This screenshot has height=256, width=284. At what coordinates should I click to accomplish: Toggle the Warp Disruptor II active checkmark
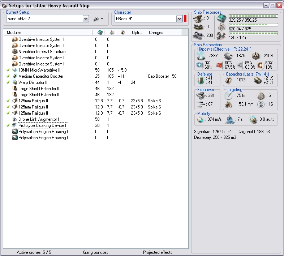[x=8, y=82]
